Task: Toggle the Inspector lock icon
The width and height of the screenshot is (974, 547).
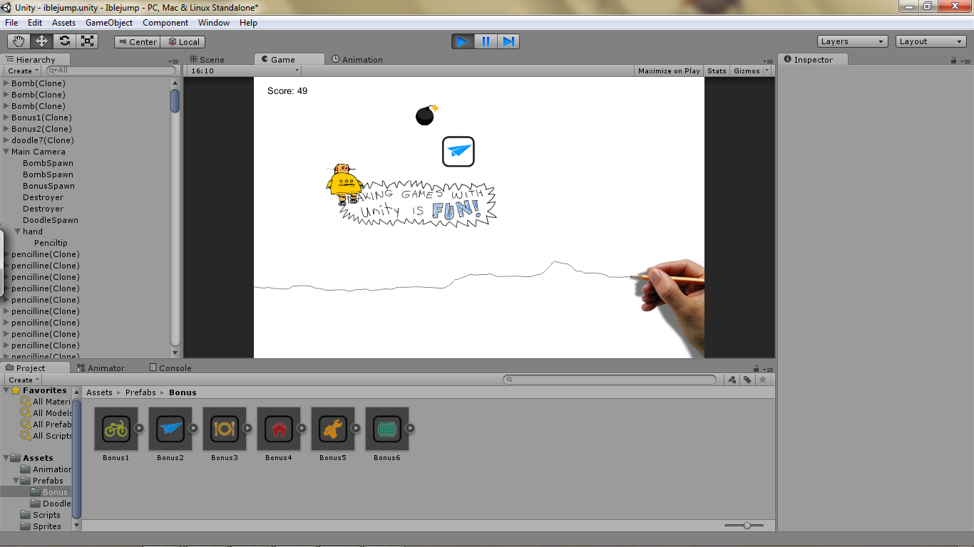Action: pos(953,61)
